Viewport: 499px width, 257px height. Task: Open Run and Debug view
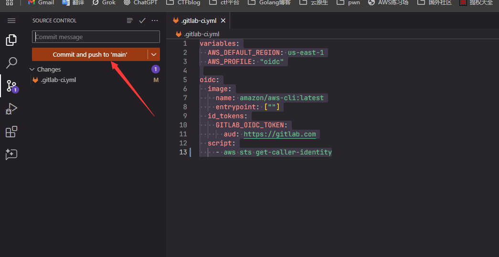click(11, 109)
